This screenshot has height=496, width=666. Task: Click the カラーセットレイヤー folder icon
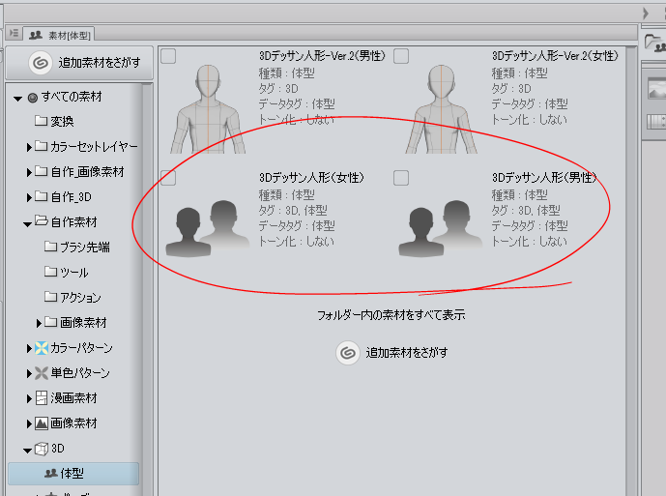pos(41,146)
